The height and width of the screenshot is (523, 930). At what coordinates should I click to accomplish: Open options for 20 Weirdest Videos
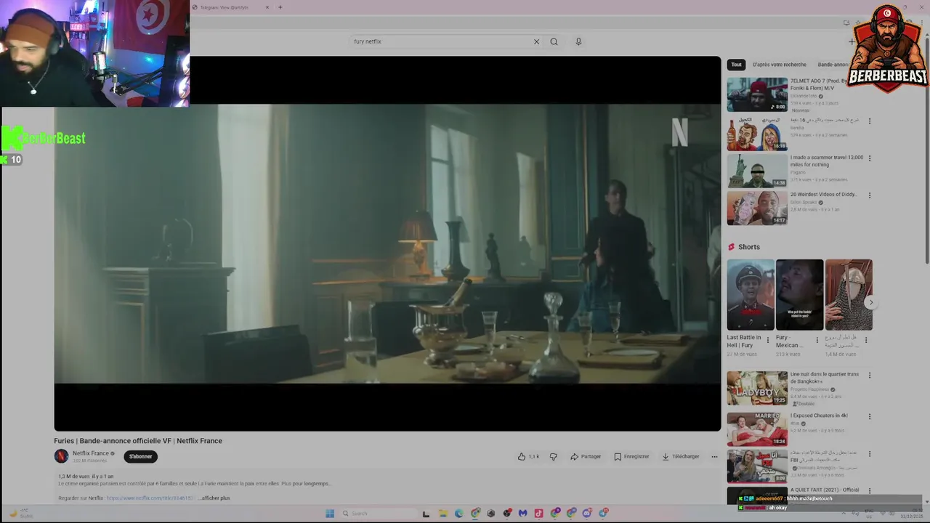[x=870, y=195]
